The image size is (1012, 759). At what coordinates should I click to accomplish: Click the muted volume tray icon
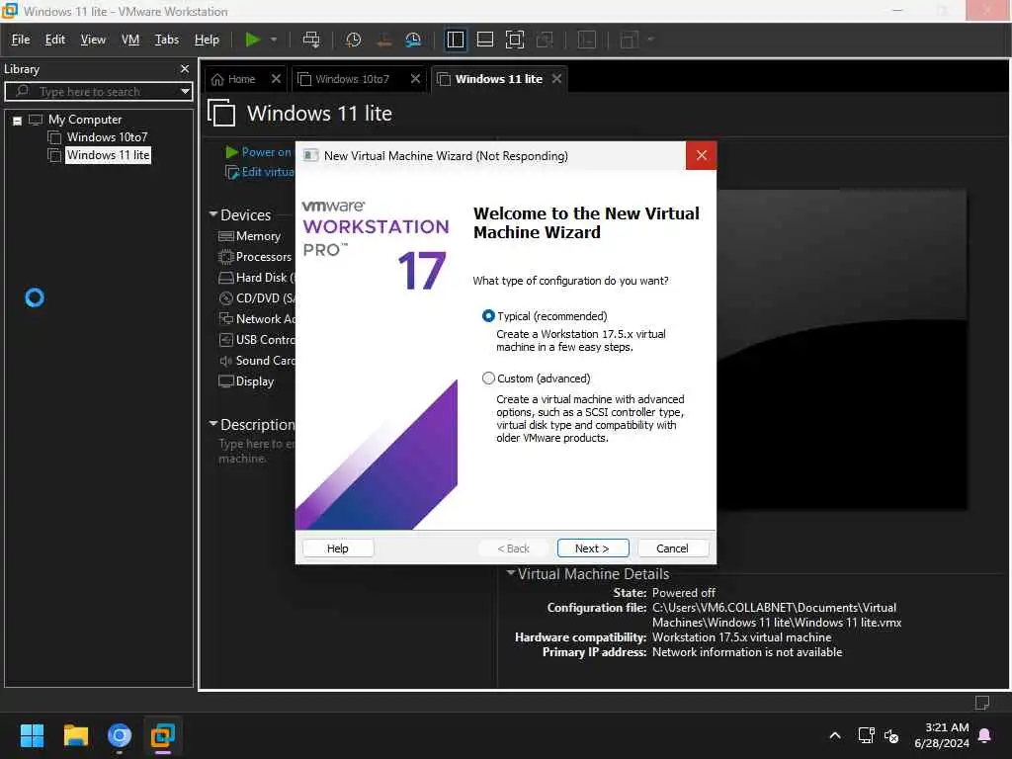click(x=891, y=735)
